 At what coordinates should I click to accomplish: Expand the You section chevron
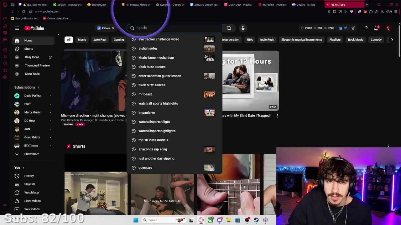click(x=23, y=168)
